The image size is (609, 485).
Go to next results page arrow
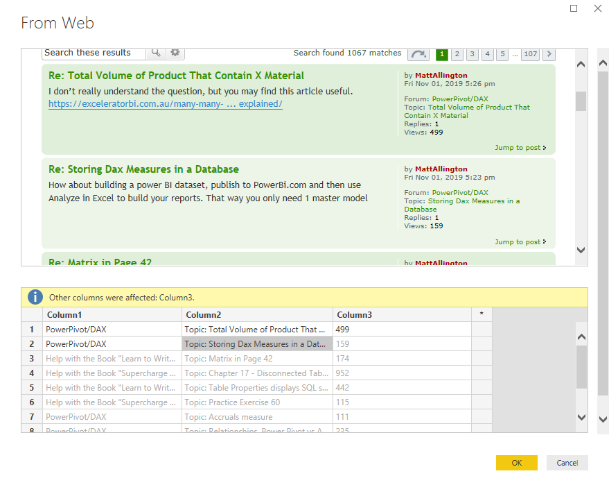pyautogui.click(x=549, y=54)
